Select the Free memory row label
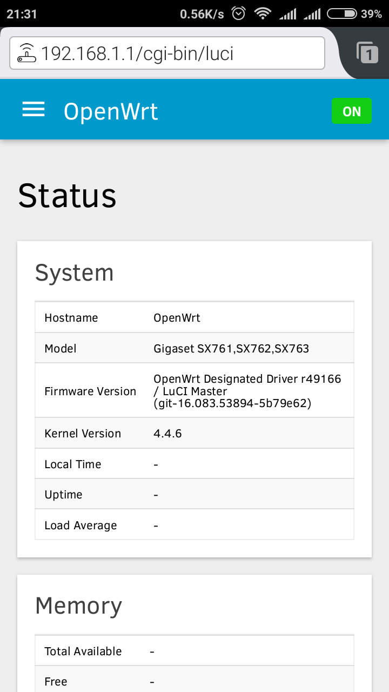This screenshot has height=692, width=389. coord(56,682)
